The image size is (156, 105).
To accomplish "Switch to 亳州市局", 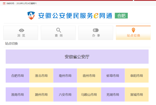I will (65, 76).
